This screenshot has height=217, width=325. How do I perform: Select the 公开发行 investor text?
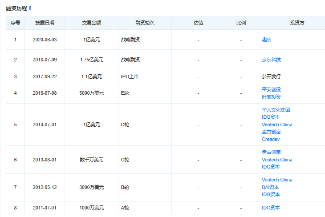click(271, 76)
